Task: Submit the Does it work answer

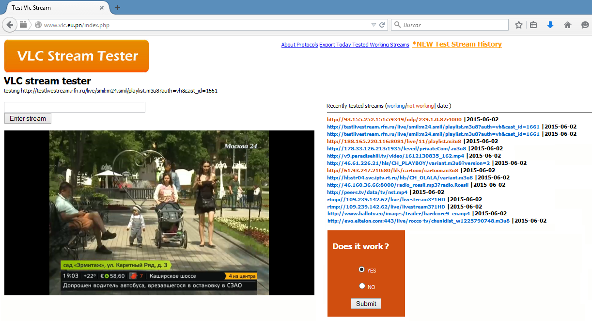Action: click(x=366, y=304)
